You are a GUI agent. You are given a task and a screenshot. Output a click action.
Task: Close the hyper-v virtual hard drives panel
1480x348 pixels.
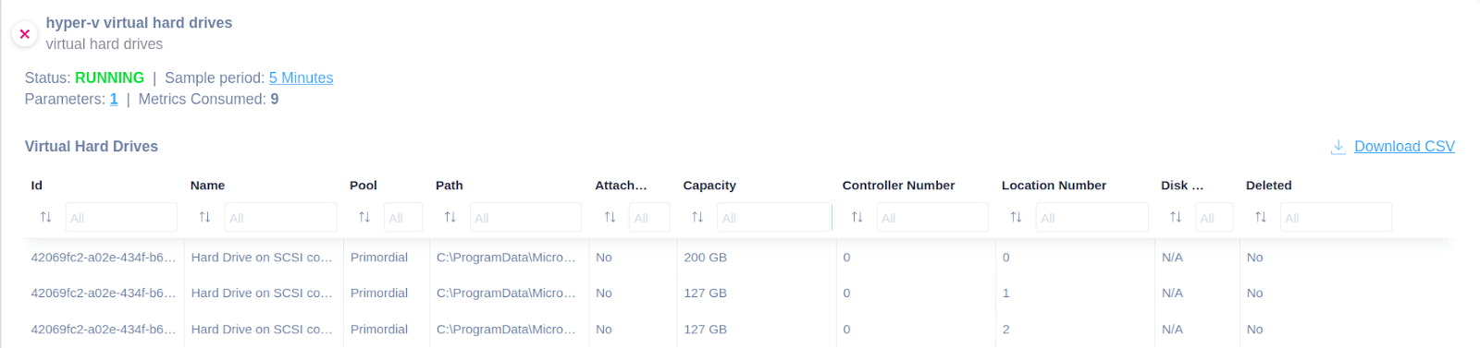tap(25, 34)
